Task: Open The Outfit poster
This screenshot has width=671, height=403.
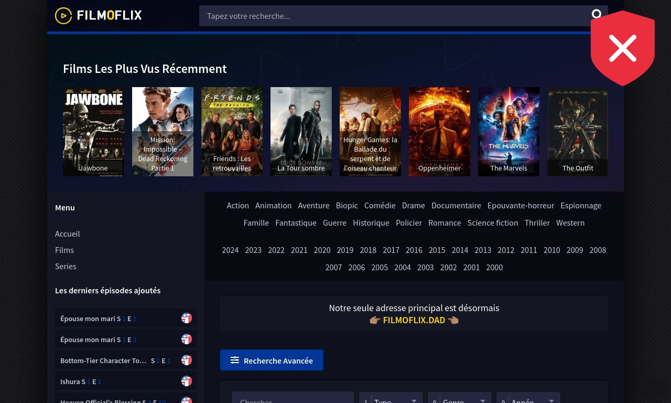Action: [x=578, y=132]
